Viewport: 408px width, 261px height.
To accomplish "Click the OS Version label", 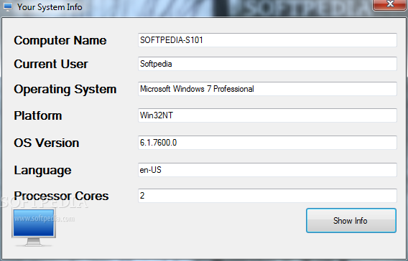I will pos(46,143).
